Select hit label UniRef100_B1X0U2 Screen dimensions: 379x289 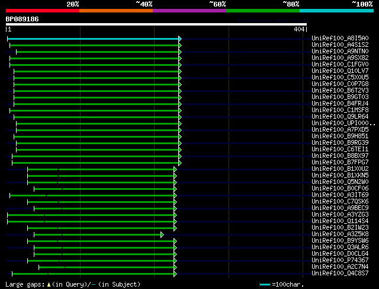coord(340,169)
